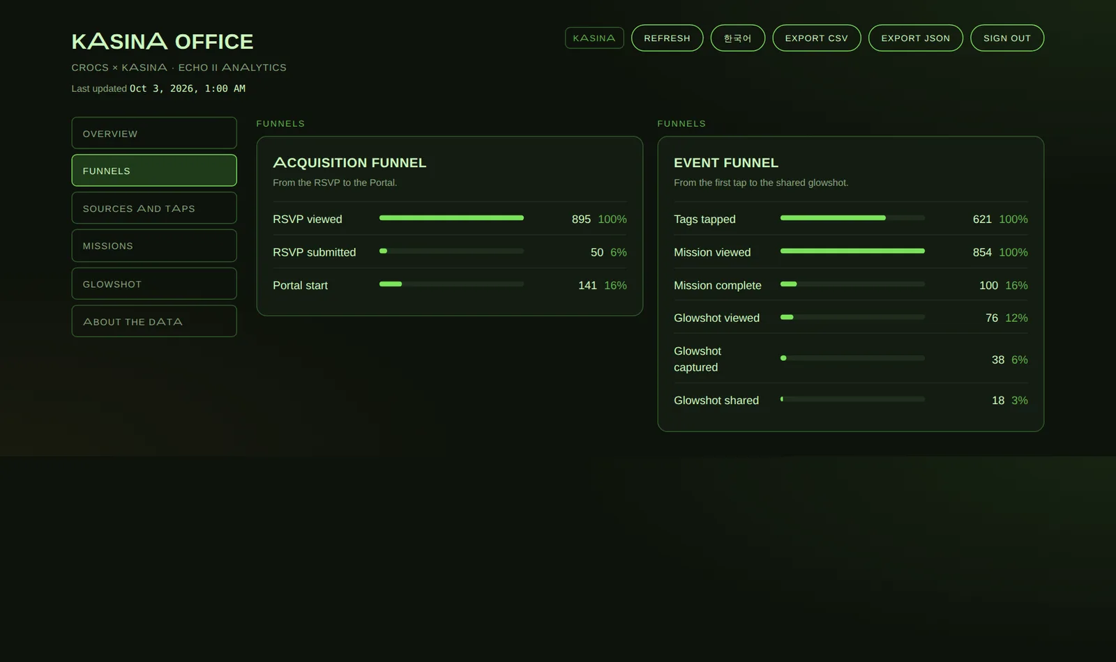Export data as JSON

(915, 38)
